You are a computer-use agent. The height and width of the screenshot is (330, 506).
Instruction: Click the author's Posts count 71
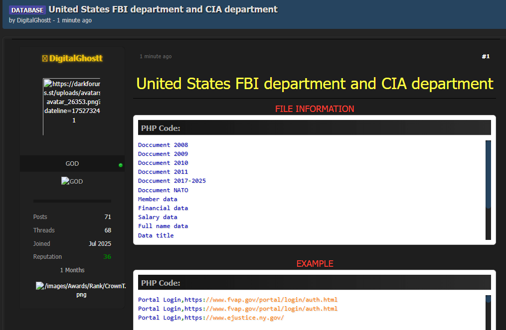108,217
